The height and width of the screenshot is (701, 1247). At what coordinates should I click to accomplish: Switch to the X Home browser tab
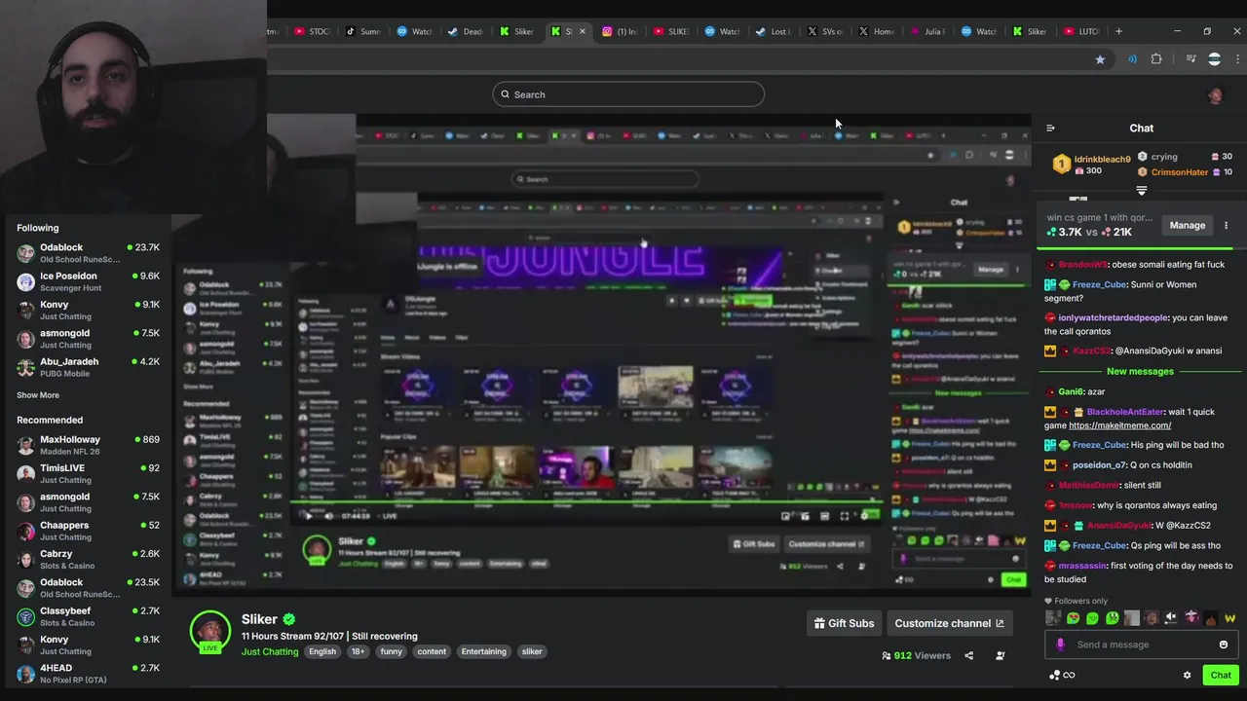coord(876,31)
